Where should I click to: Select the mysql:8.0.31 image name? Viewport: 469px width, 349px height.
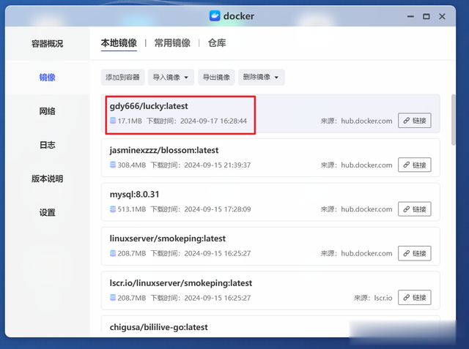(x=134, y=195)
